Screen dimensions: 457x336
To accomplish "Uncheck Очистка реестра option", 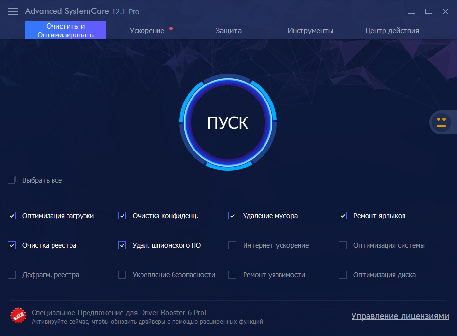I will pyautogui.click(x=12, y=245).
